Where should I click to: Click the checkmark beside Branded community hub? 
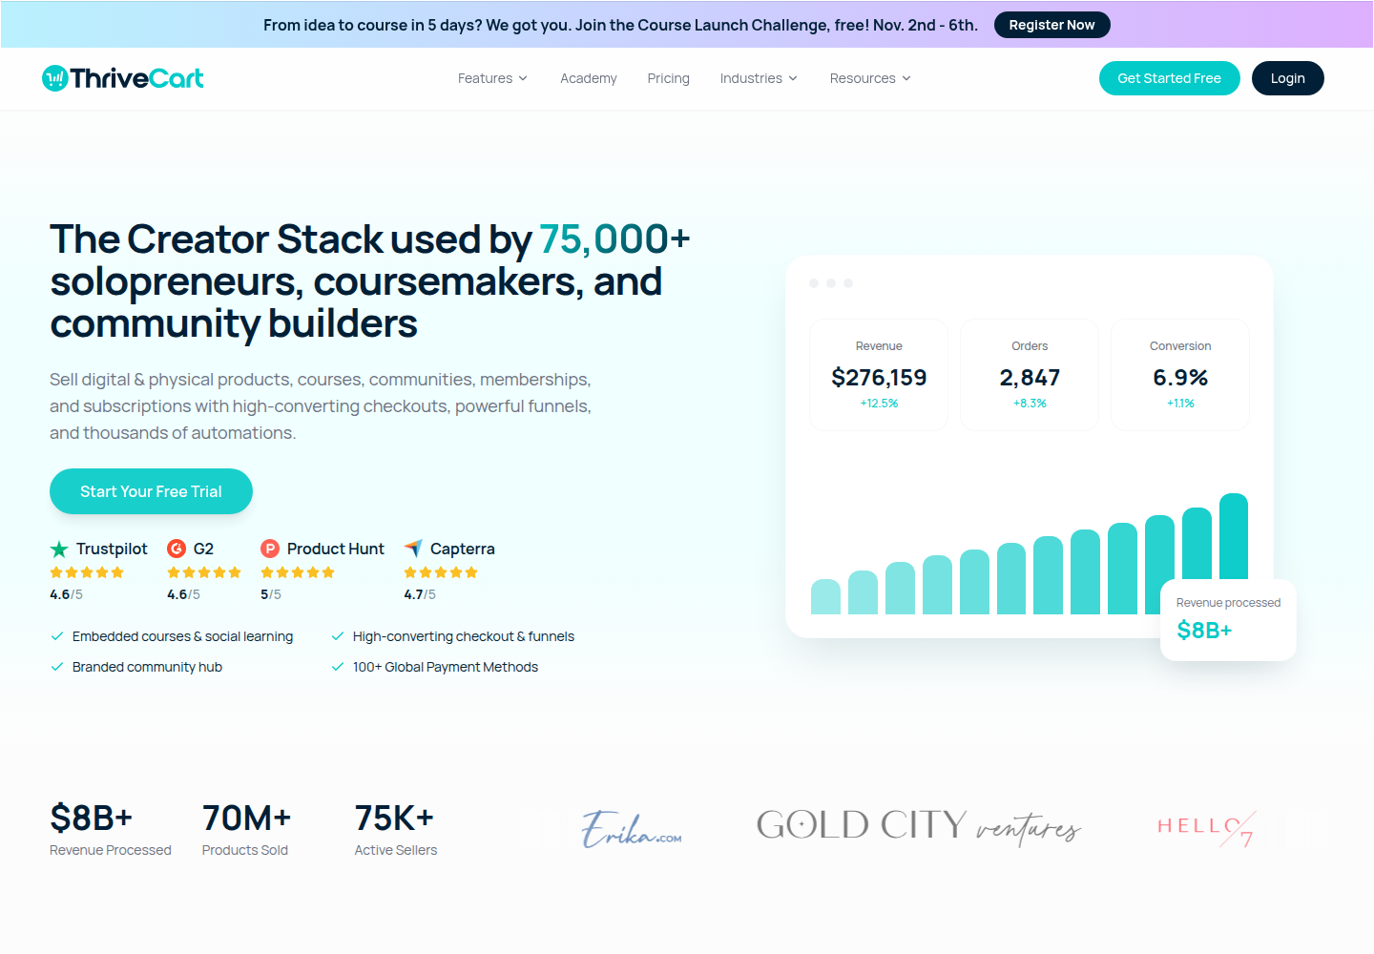click(x=57, y=667)
